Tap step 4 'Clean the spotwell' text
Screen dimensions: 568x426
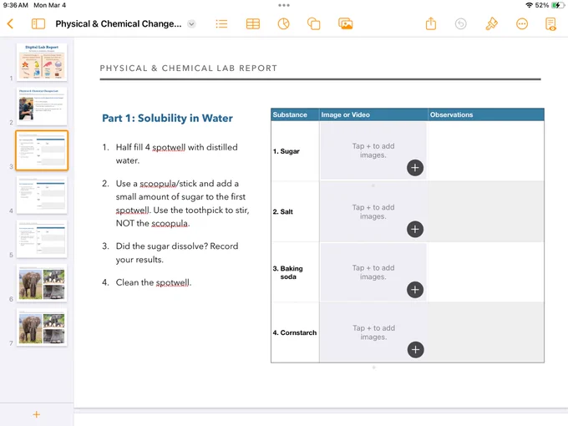pyautogui.click(x=154, y=282)
